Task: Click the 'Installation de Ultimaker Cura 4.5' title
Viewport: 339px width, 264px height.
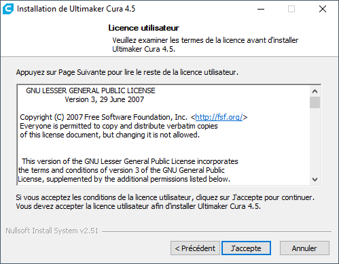Action: coord(76,9)
